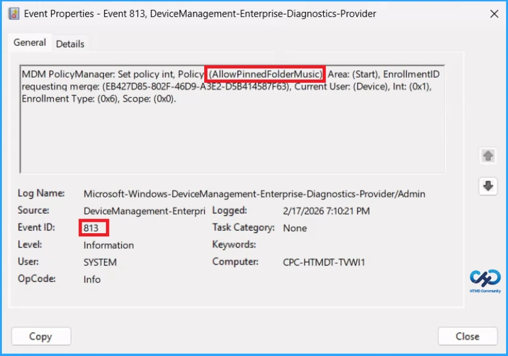Click the Enrollment Type: (0x6) text
The height and width of the screenshot is (356, 508).
pyautogui.click(x=70, y=98)
